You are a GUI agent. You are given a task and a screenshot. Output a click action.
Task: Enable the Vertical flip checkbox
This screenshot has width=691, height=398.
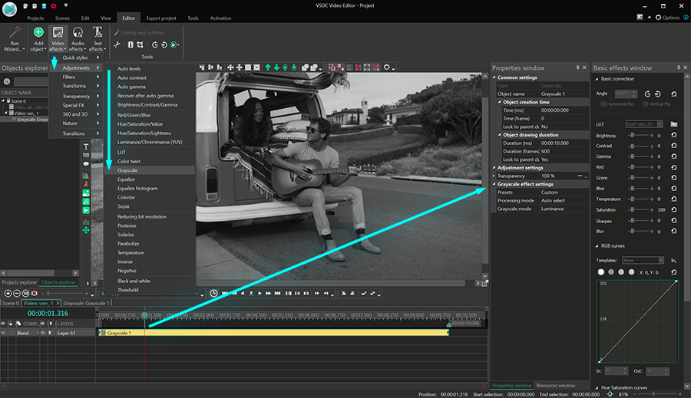644,104
